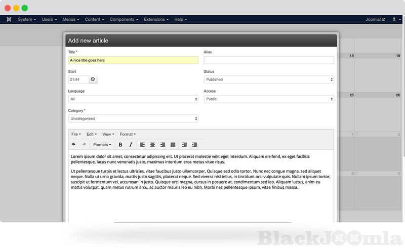This screenshot has height=248, width=405.
Task: Click the Joomla logo icon
Action: 9,19
